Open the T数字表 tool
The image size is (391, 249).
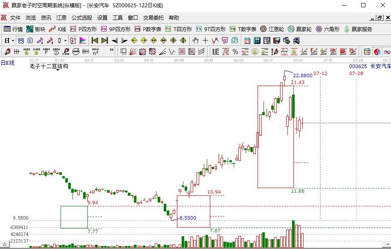243,29
